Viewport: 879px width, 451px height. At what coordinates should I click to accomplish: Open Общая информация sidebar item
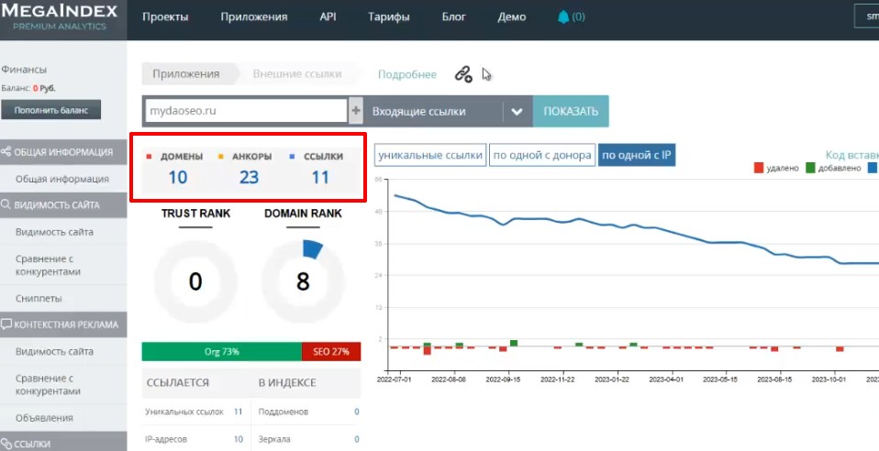pos(62,180)
